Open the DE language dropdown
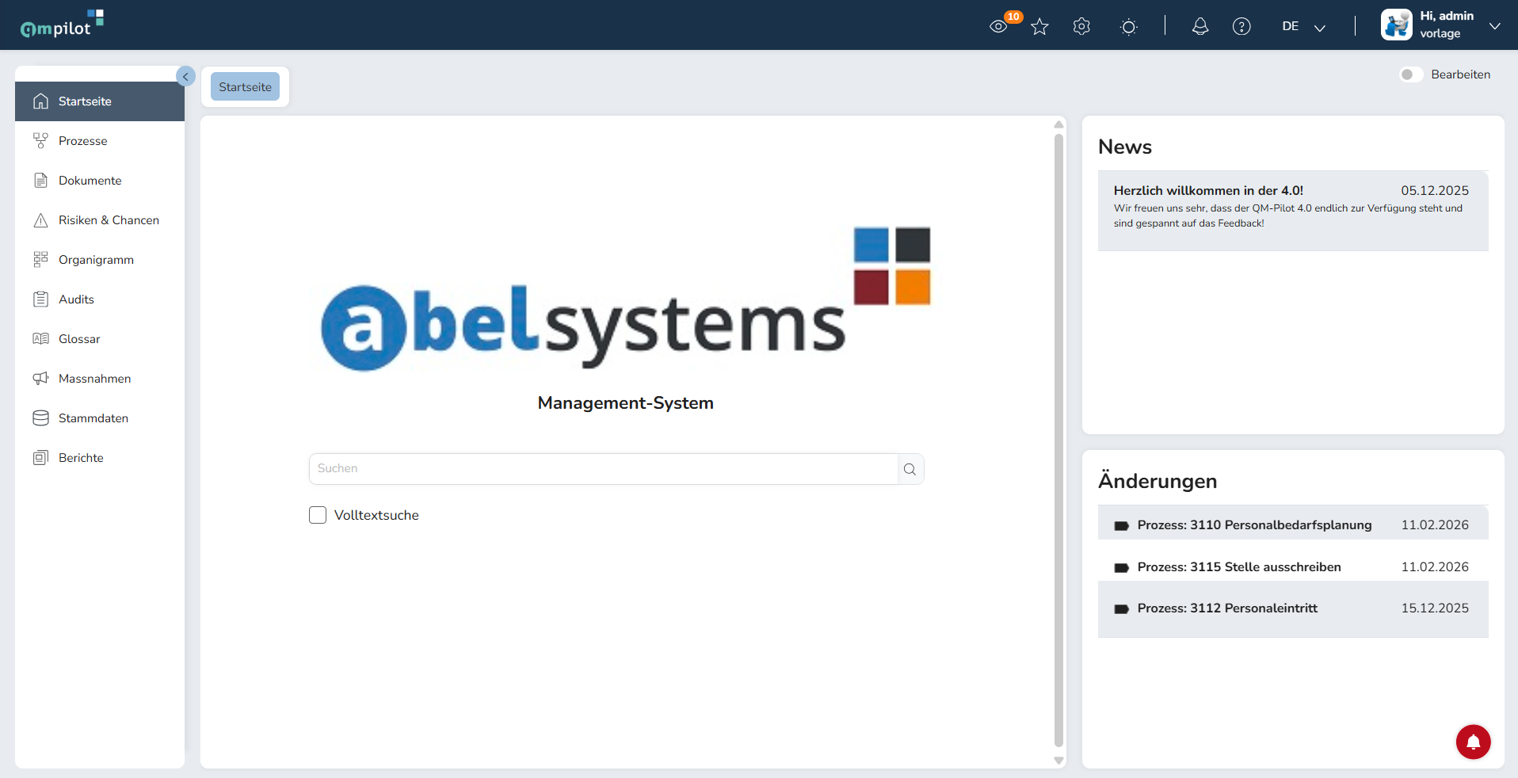This screenshot has height=778, width=1518. click(1303, 27)
